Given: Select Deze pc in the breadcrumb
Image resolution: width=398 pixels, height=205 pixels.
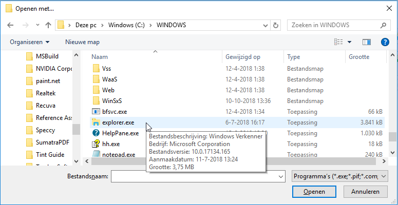Looking at the screenshot, I should (86, 25).
